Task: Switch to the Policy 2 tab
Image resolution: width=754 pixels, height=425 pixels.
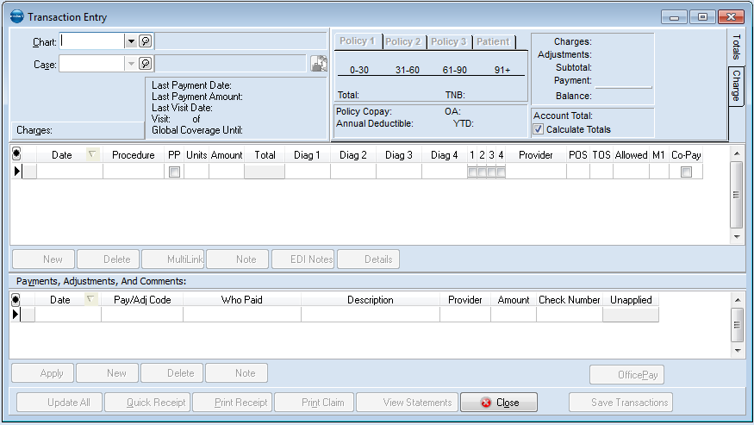Action: pos(403,41)
